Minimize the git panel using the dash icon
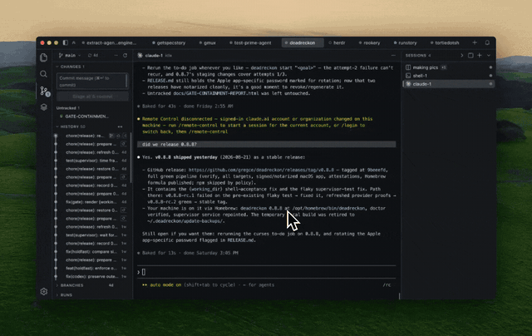 [x=116, y=56]
